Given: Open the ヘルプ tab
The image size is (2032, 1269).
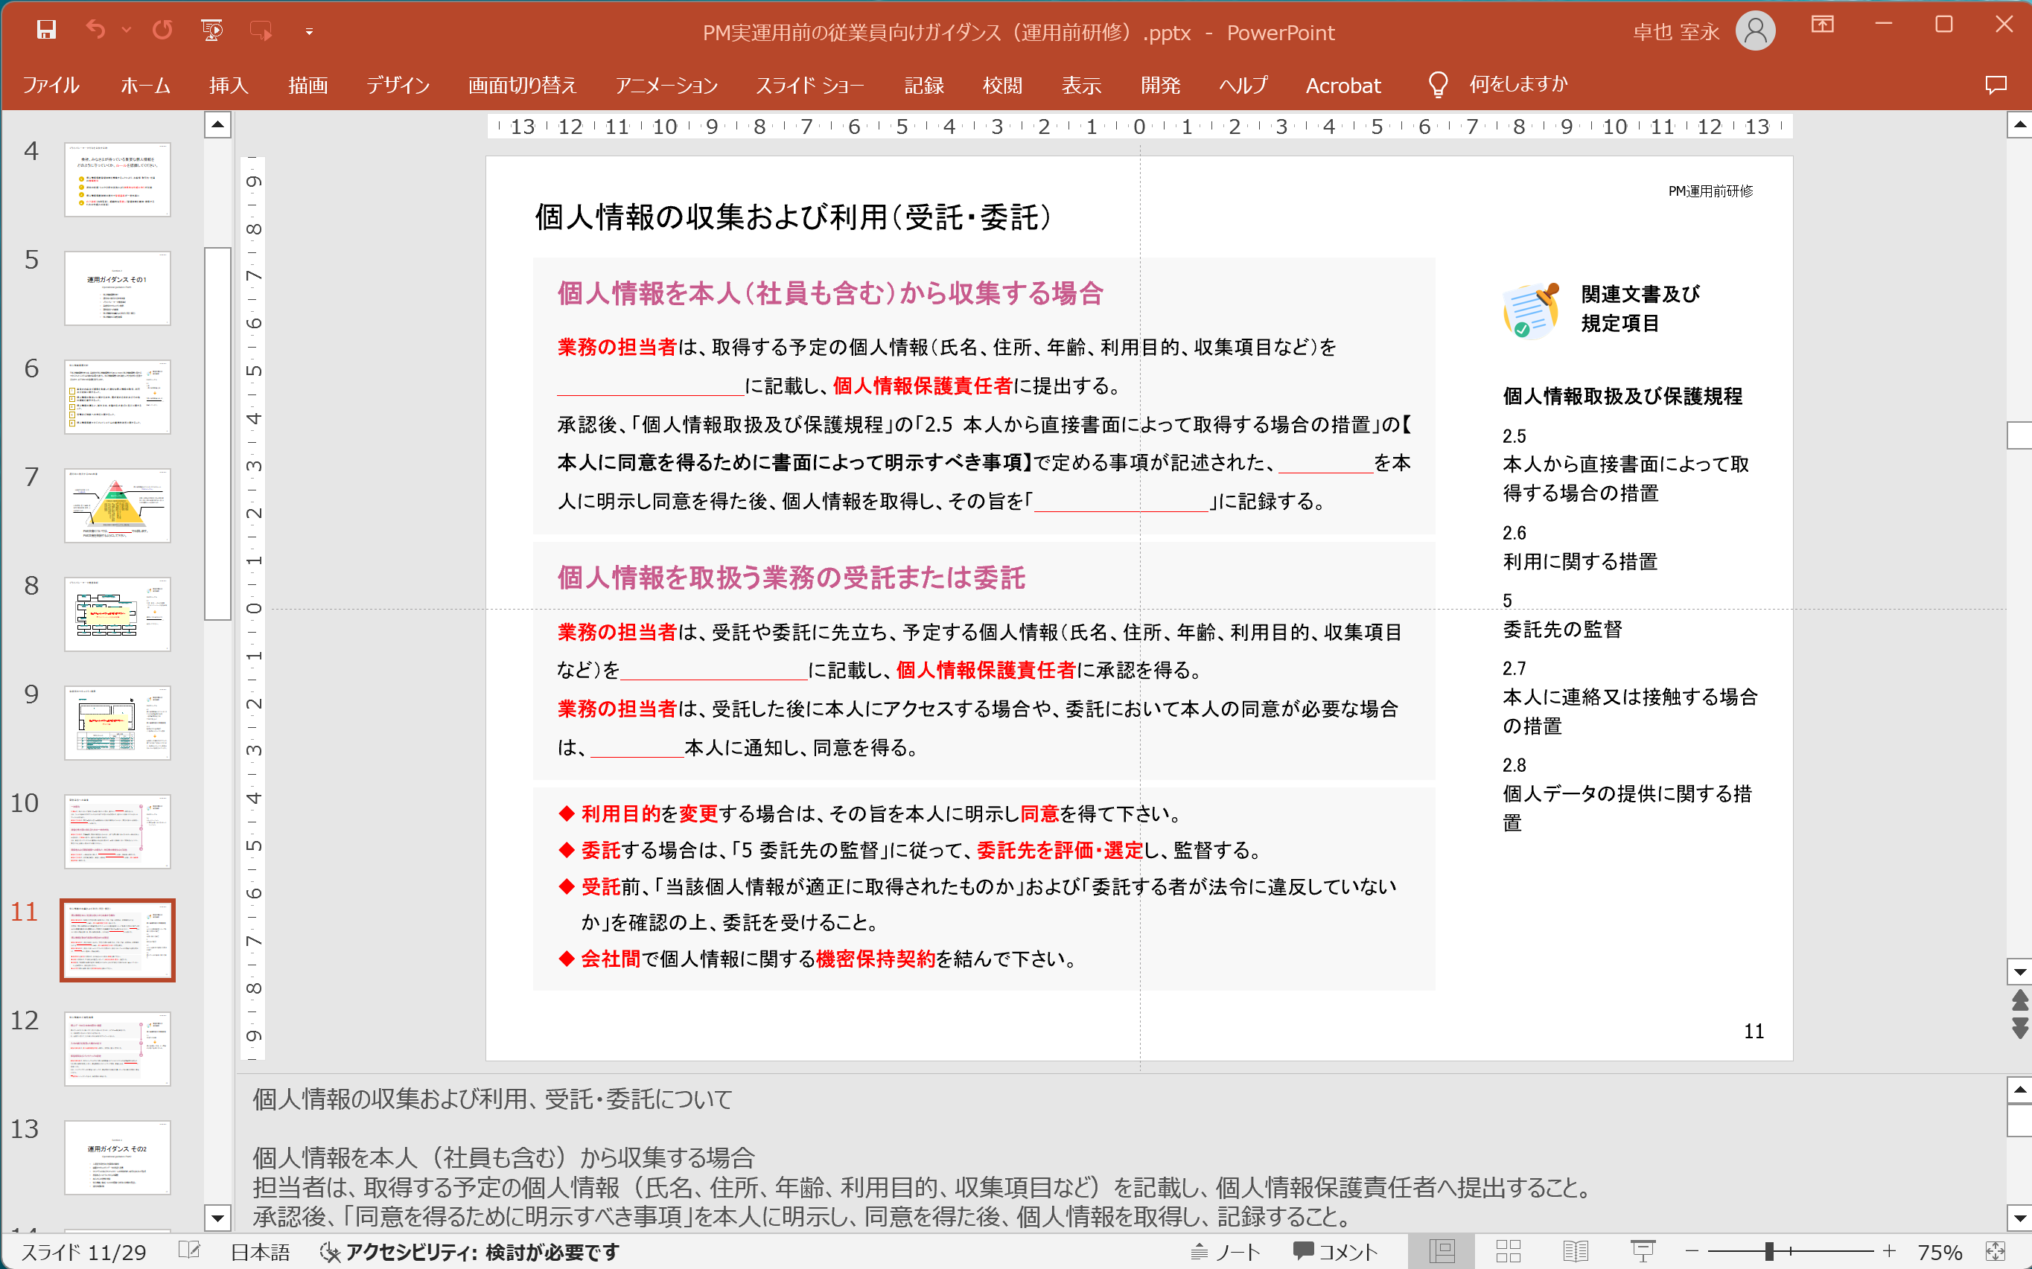Looking at the screenshot, I should 1243,85.
